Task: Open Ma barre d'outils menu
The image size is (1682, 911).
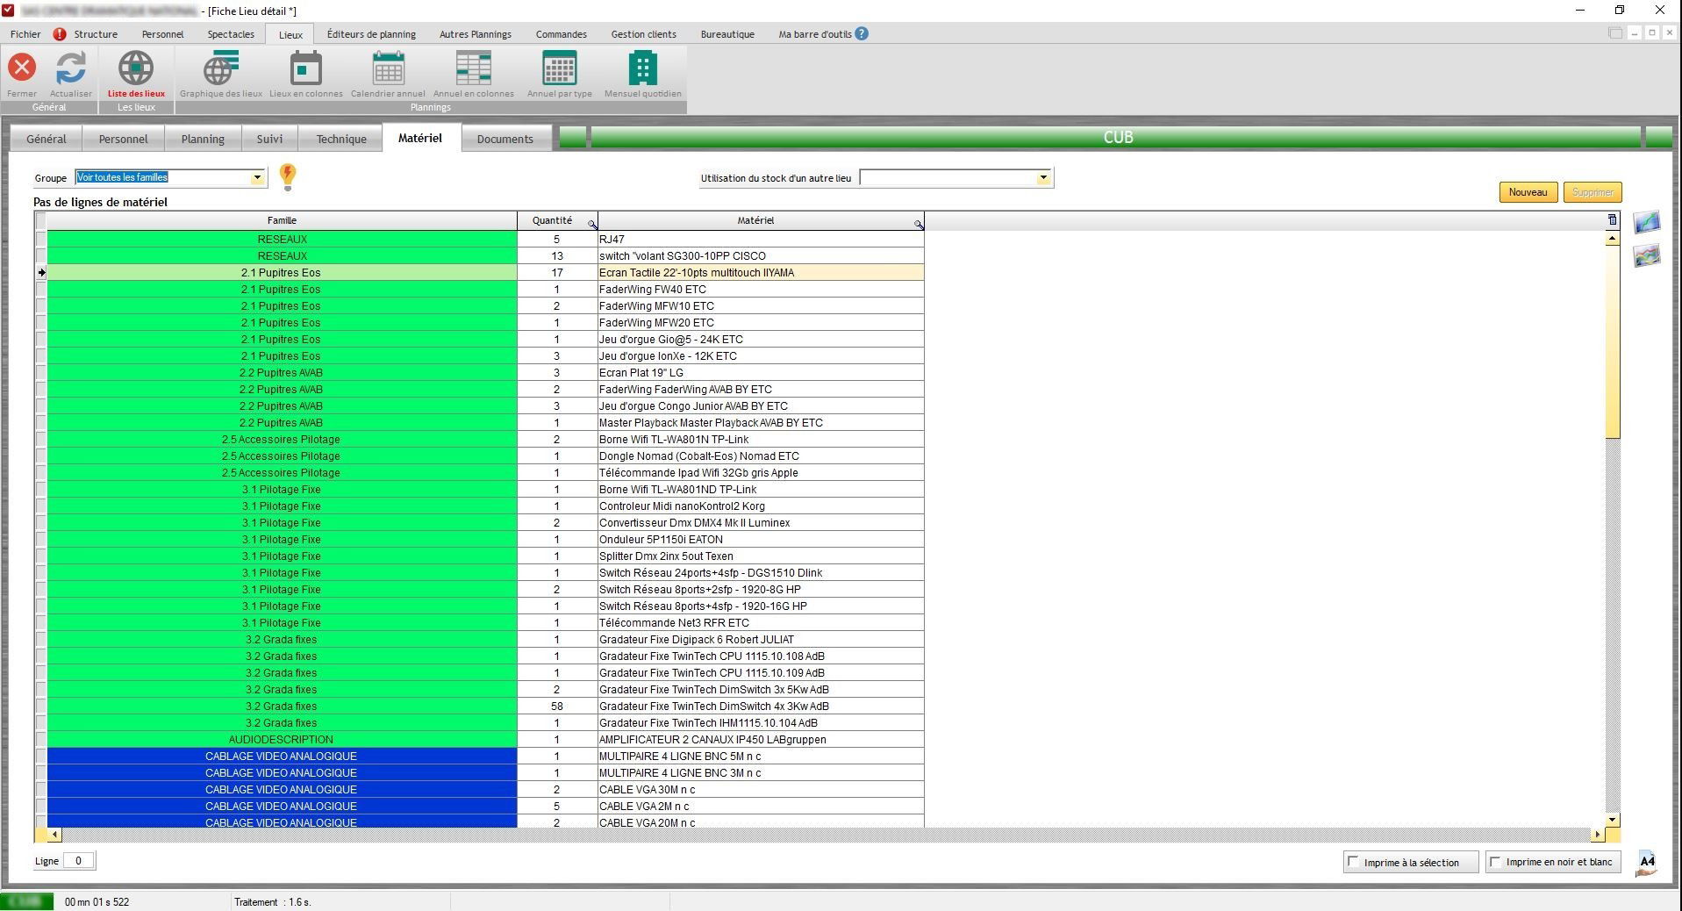Action: [815, 34]
